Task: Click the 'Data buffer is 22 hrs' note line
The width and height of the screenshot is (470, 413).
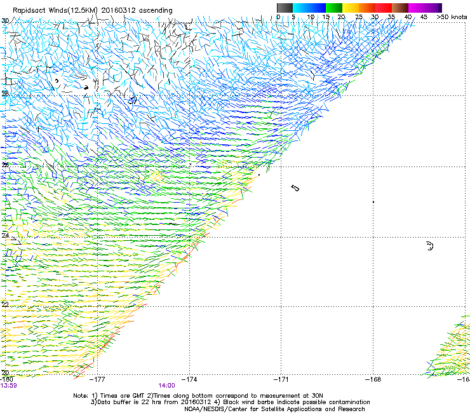Action: 230,402
